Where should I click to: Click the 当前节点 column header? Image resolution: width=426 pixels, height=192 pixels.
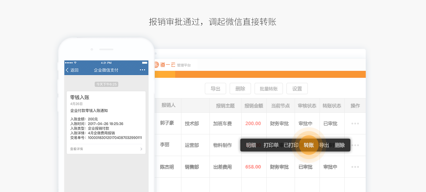(280, 106)
